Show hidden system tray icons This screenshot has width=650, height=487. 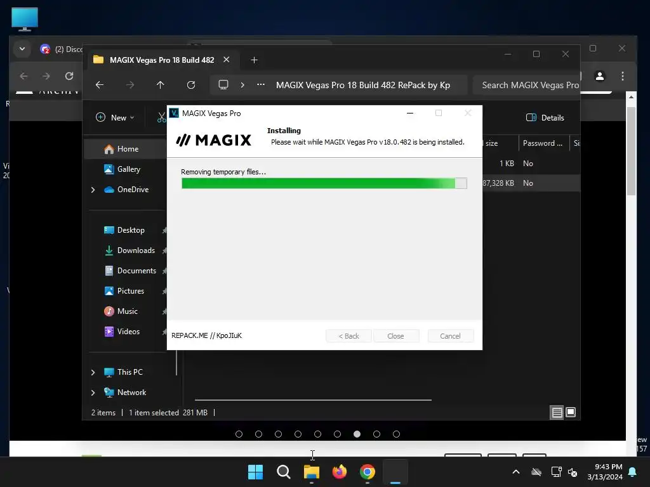click(516, 472)
